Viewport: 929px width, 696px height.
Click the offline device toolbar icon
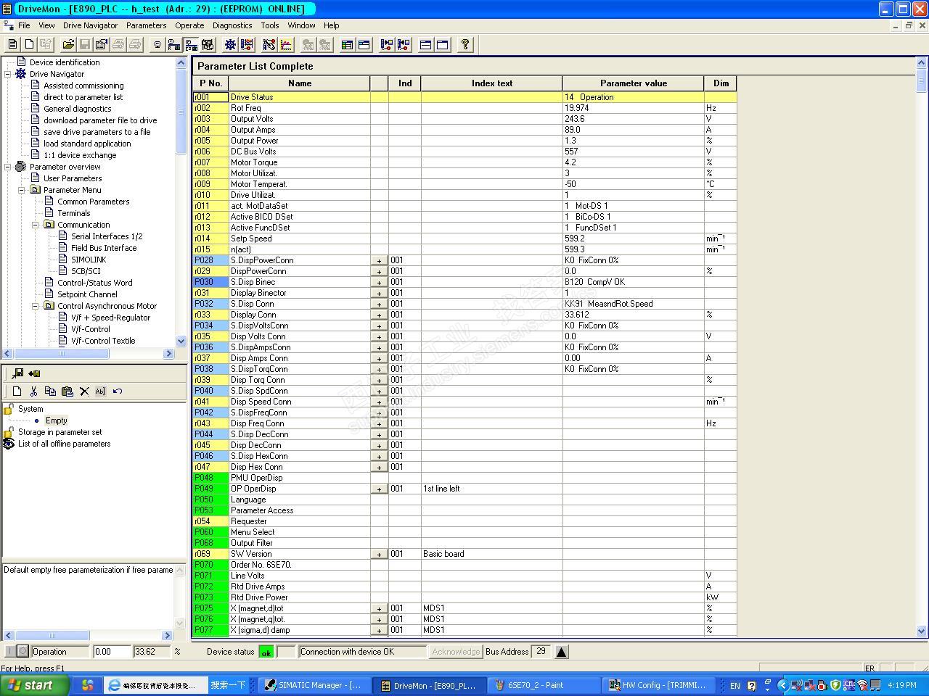pyautogui.click(x=157, y=45)
